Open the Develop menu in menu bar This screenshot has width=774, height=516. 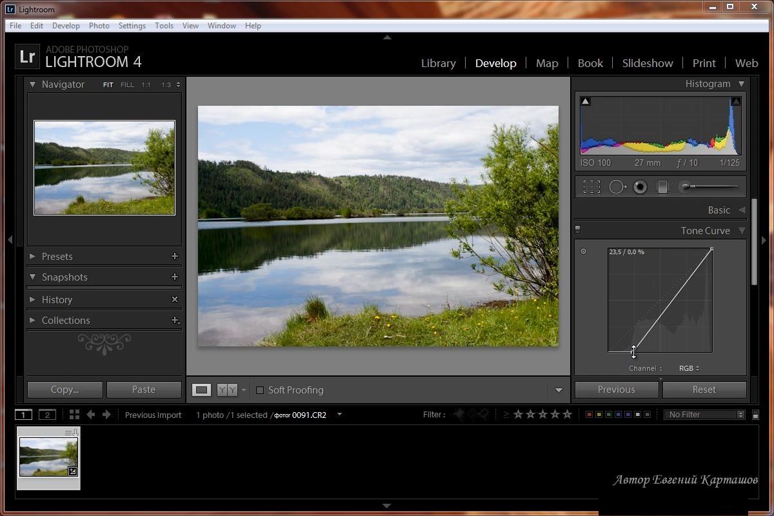(x=66, y=26)
